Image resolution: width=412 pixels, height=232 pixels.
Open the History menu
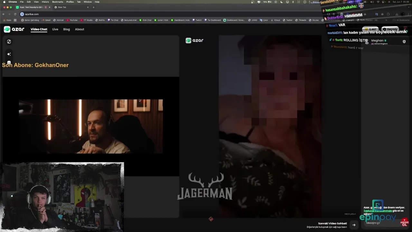click(x=45, y=2)
